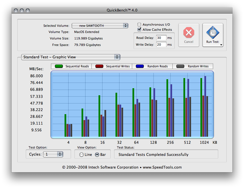Click the Standard Tests Completed Successfully status
244x188 pixels.
pyautogui.click(x=153, y=154)
